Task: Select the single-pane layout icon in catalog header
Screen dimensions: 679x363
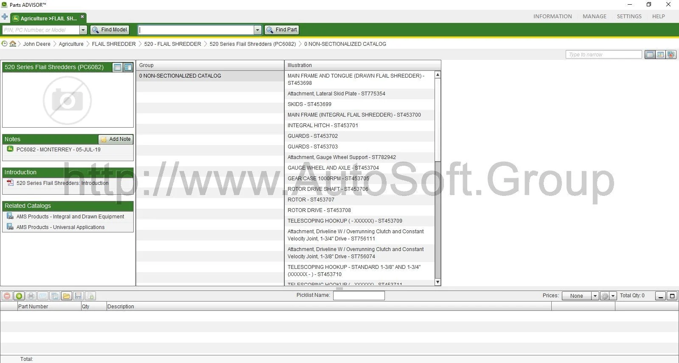Action: click(x=118, y=67)
